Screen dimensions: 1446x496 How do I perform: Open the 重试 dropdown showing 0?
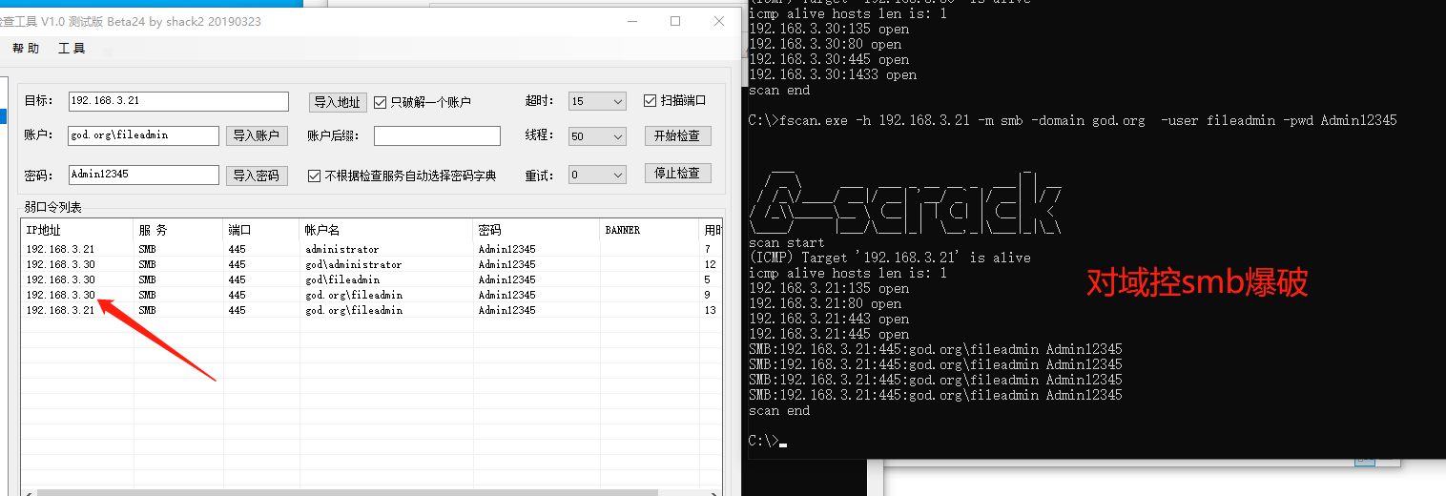pos(597,176)
